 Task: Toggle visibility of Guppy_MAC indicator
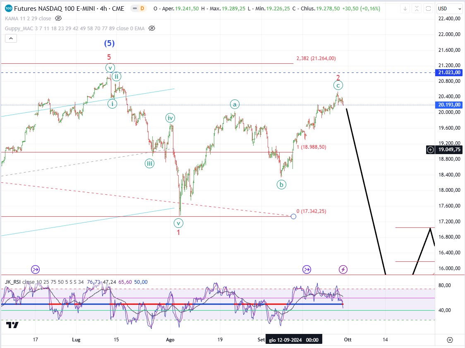coord(151,29)
